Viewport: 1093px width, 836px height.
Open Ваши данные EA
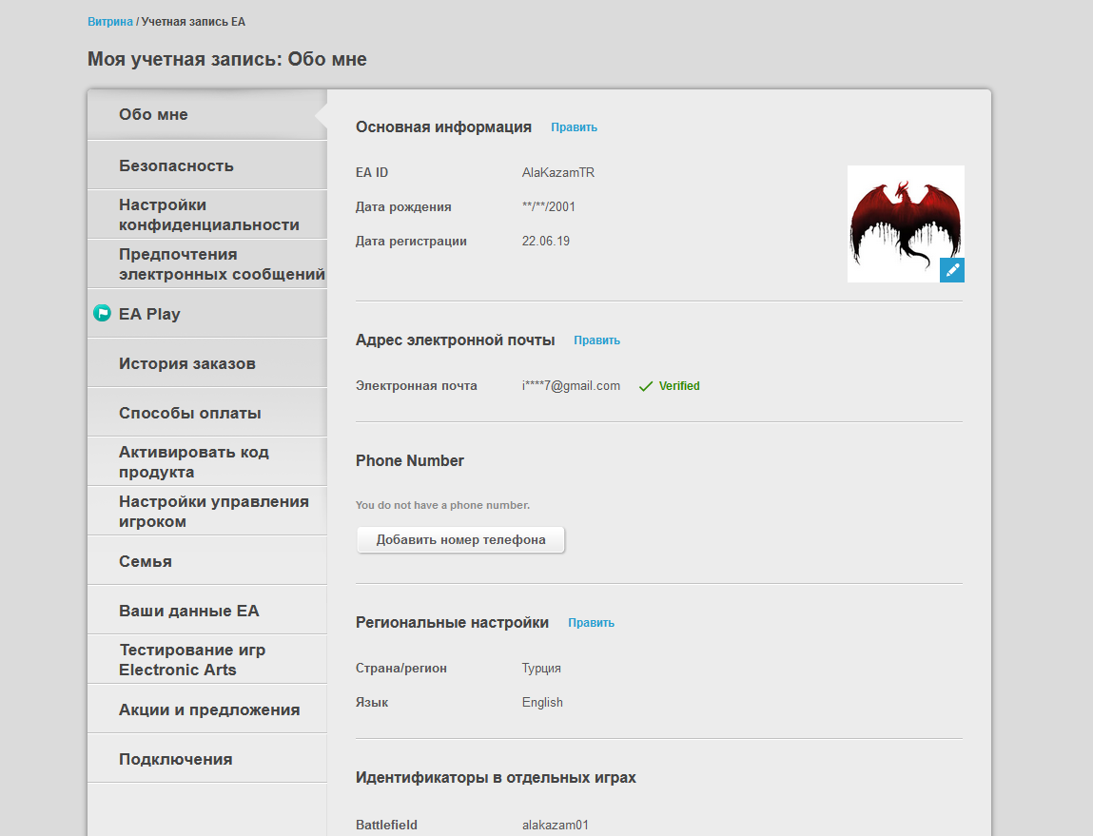(x=207, y=611)
